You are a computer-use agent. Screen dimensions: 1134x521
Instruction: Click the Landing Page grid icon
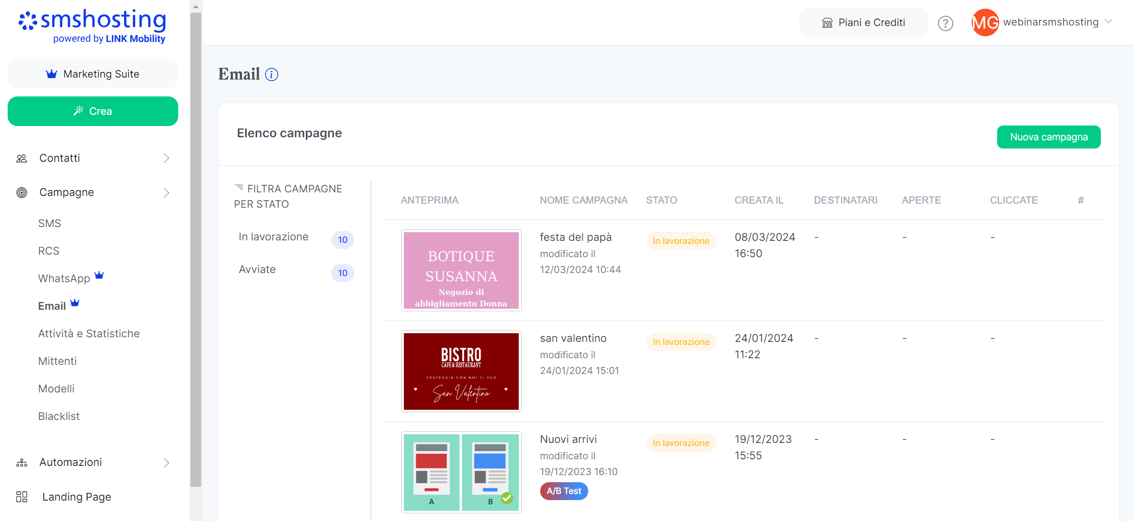coord(21,497)
